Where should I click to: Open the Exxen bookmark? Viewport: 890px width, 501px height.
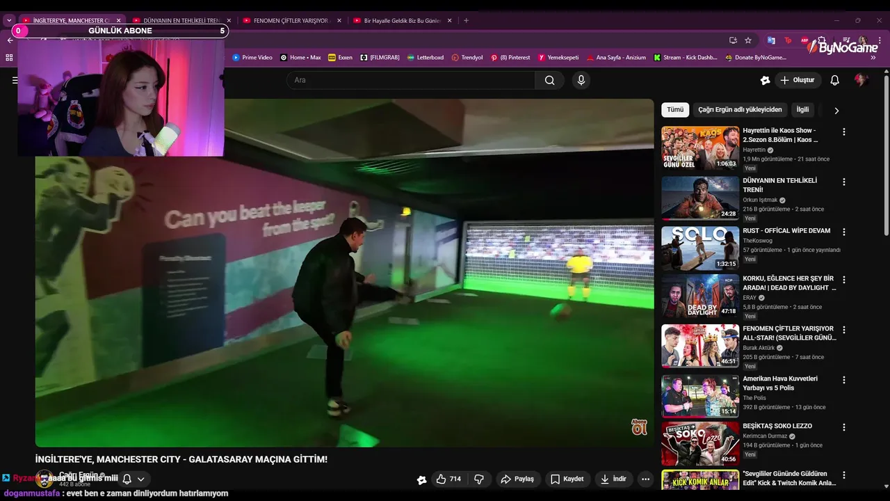click(x=340, y=58)
